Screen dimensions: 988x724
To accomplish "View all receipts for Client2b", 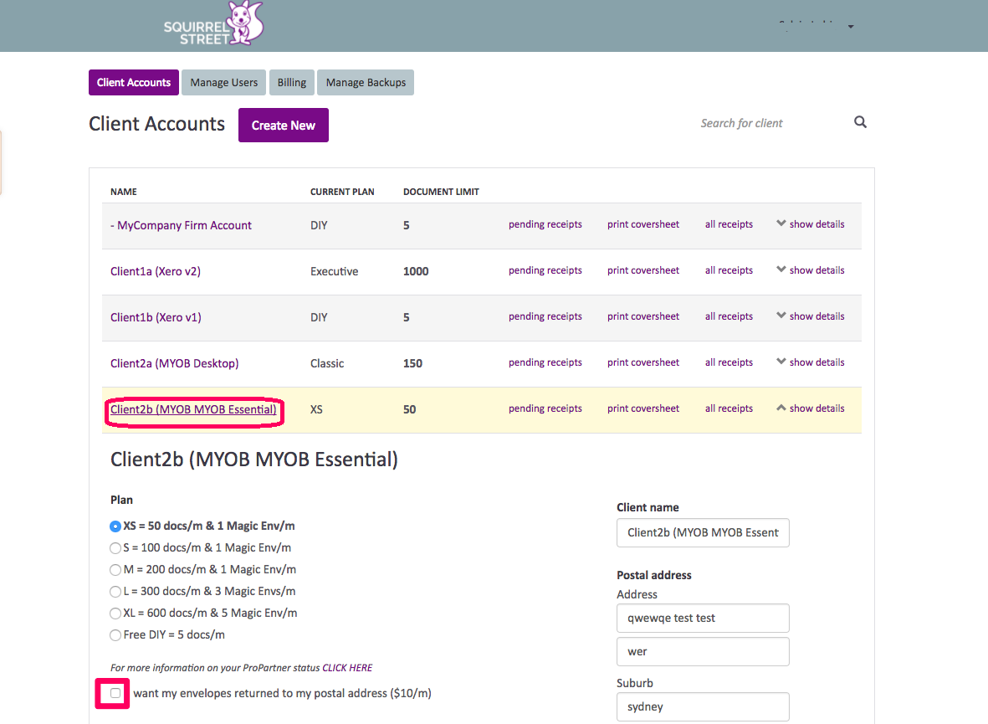I will click(x=729, y=408).
